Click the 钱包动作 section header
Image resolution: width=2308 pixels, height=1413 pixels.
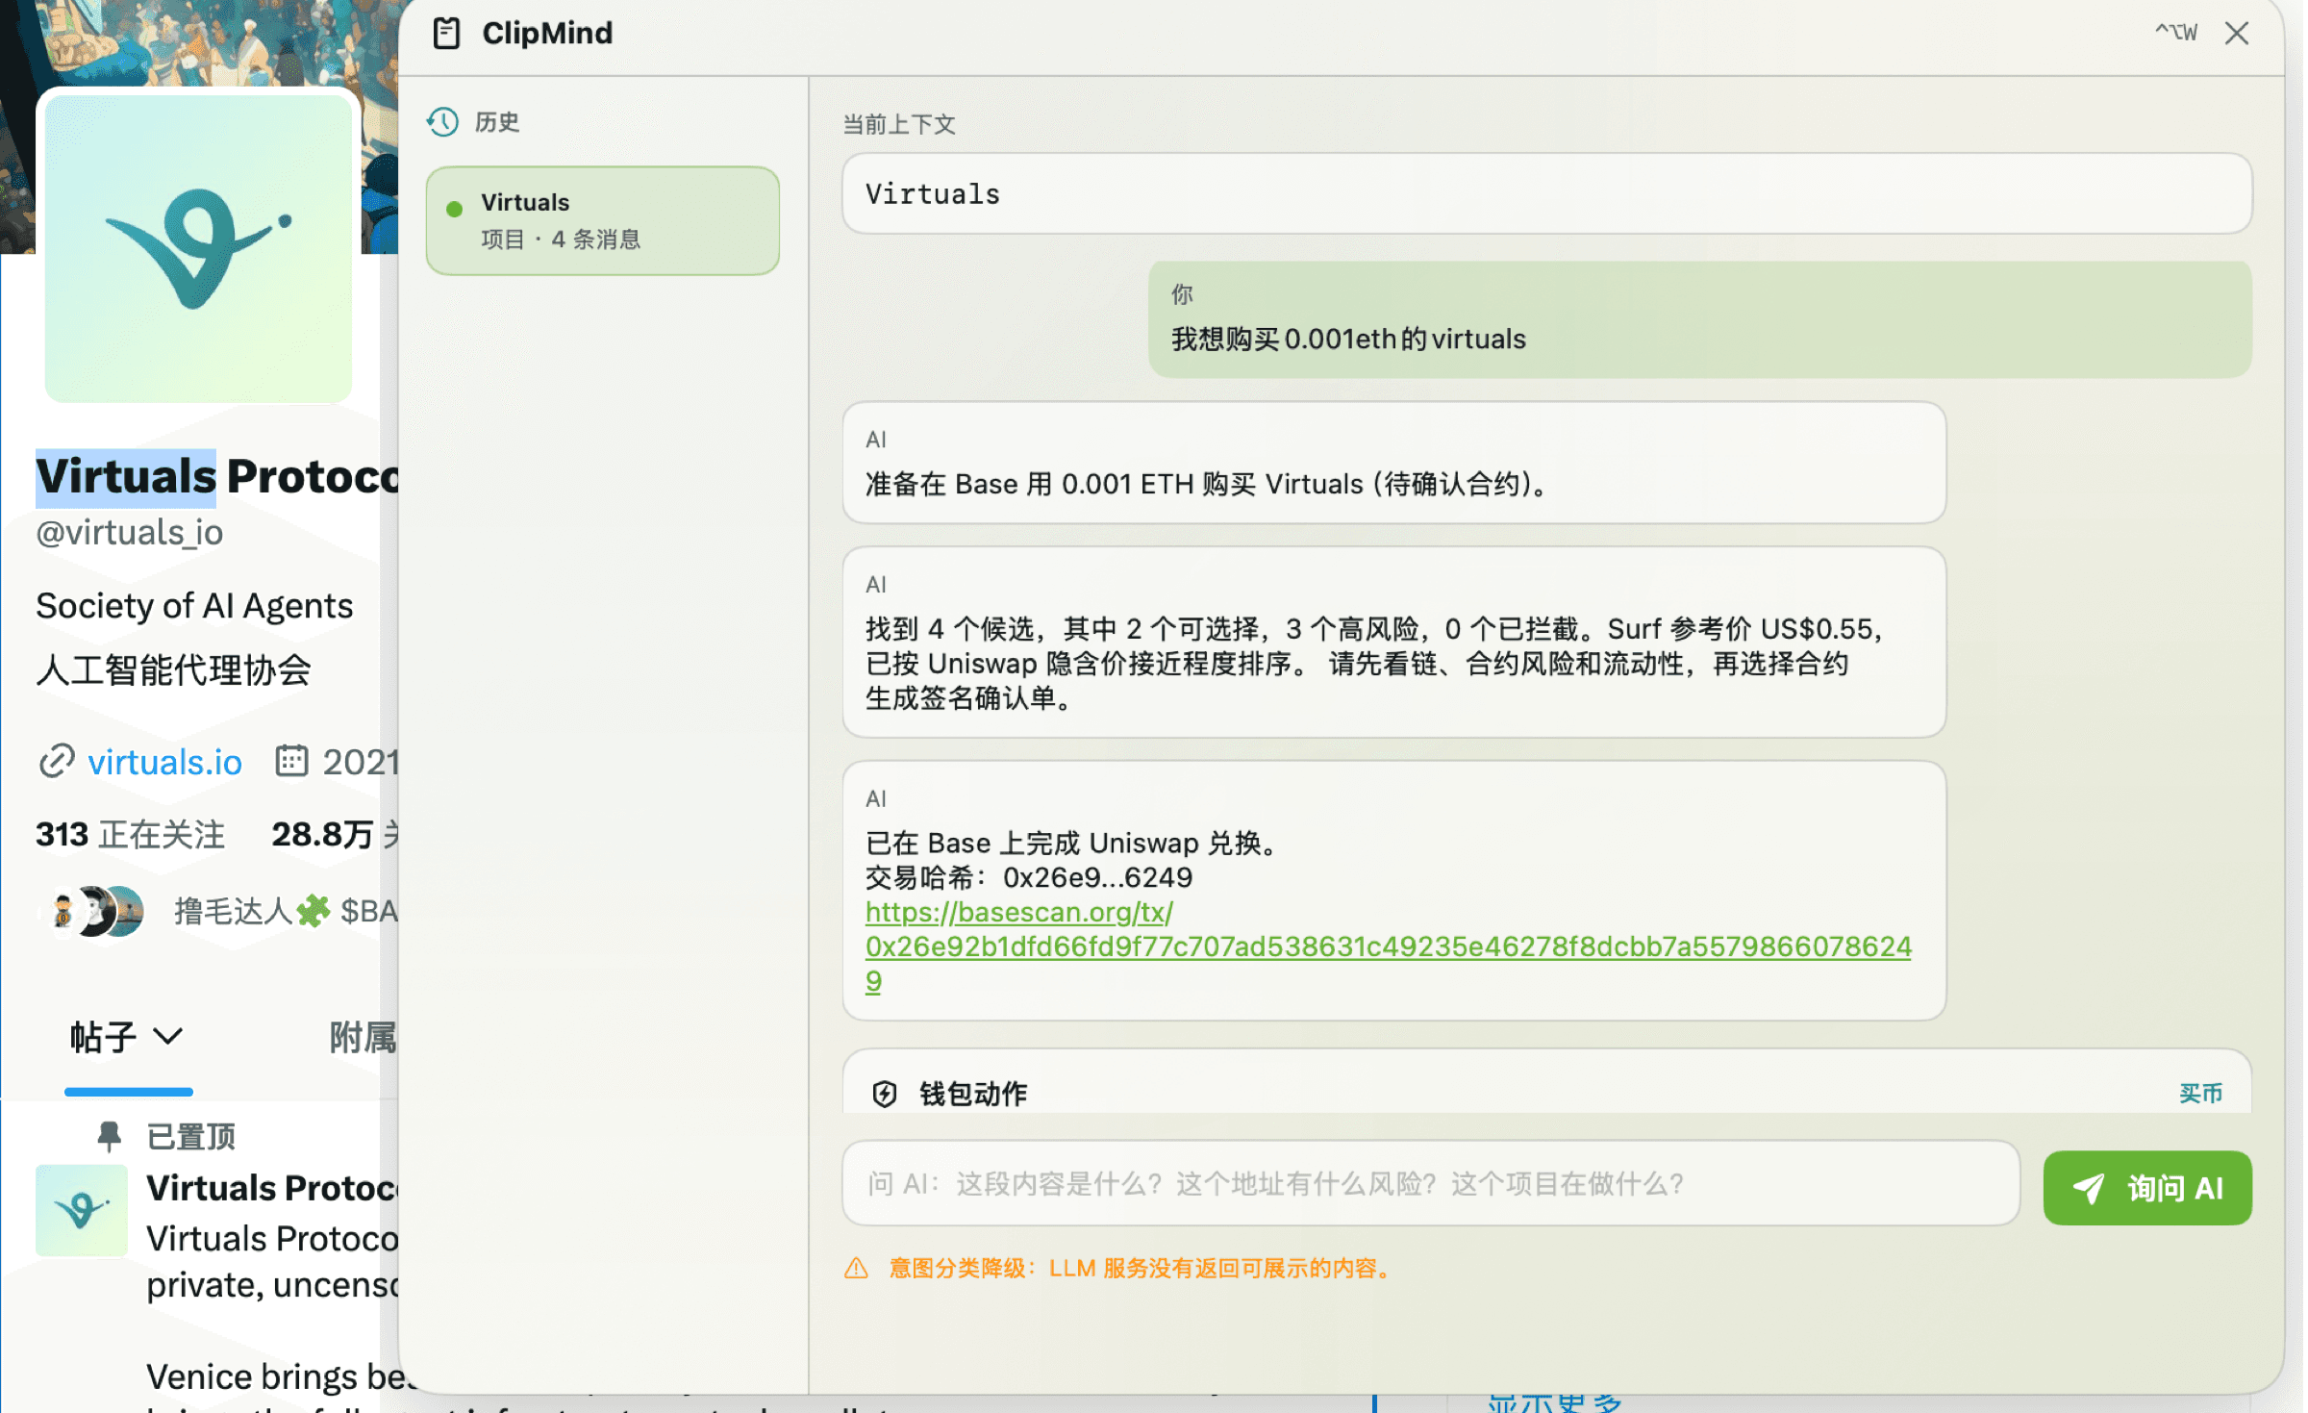point(974,1094)
